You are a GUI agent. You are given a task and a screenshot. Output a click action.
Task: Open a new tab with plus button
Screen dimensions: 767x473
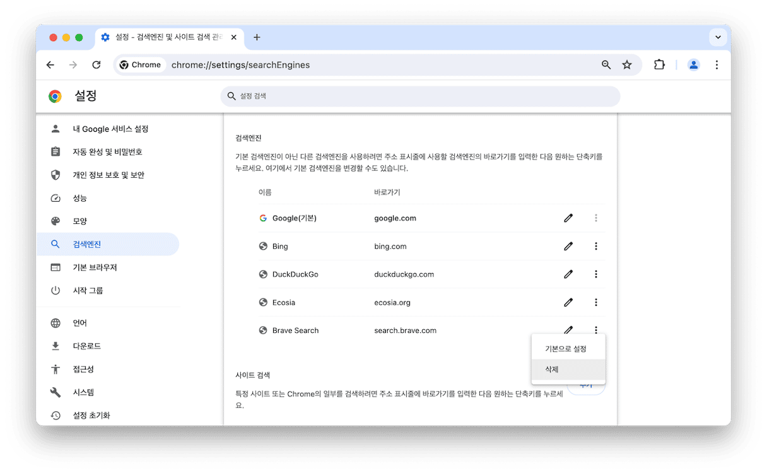(x=257, y=37)
